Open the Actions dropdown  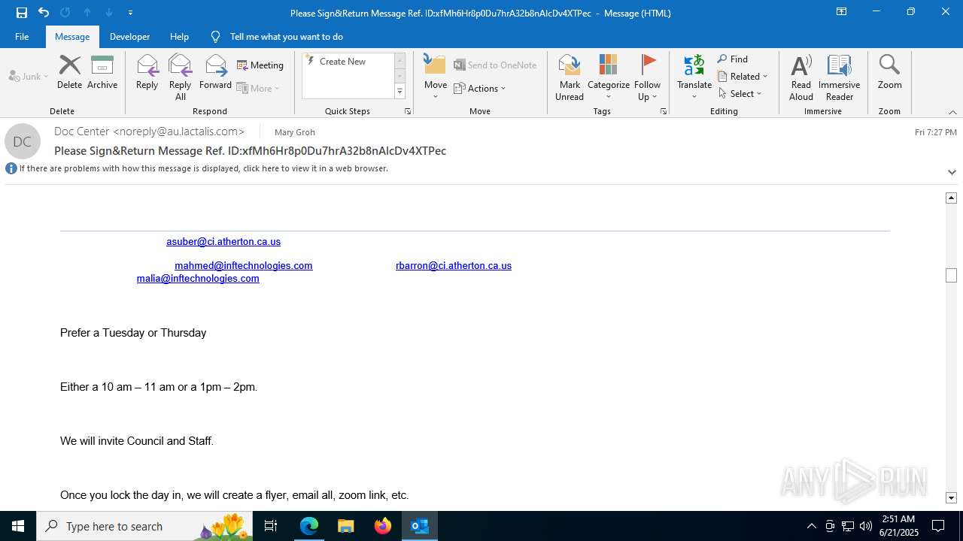pos(480,88)
